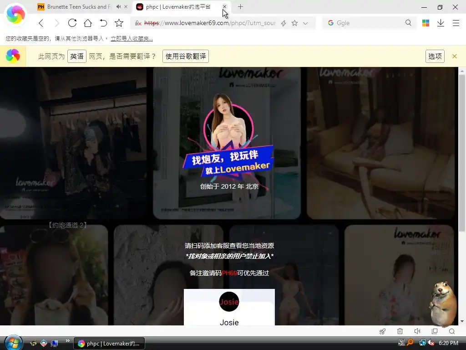
Task: Open the colorful apps grid icon
Action: (x=425, y=23)
